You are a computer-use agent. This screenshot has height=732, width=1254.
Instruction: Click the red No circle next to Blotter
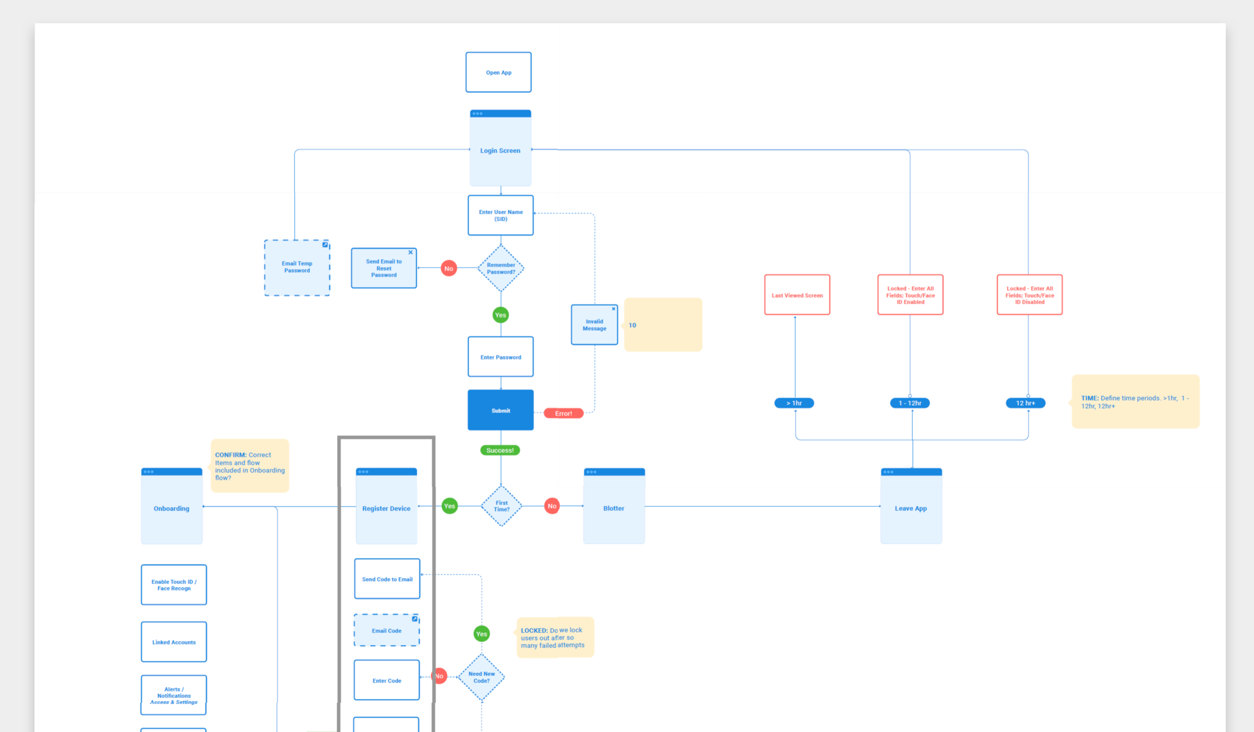point(552,506)
